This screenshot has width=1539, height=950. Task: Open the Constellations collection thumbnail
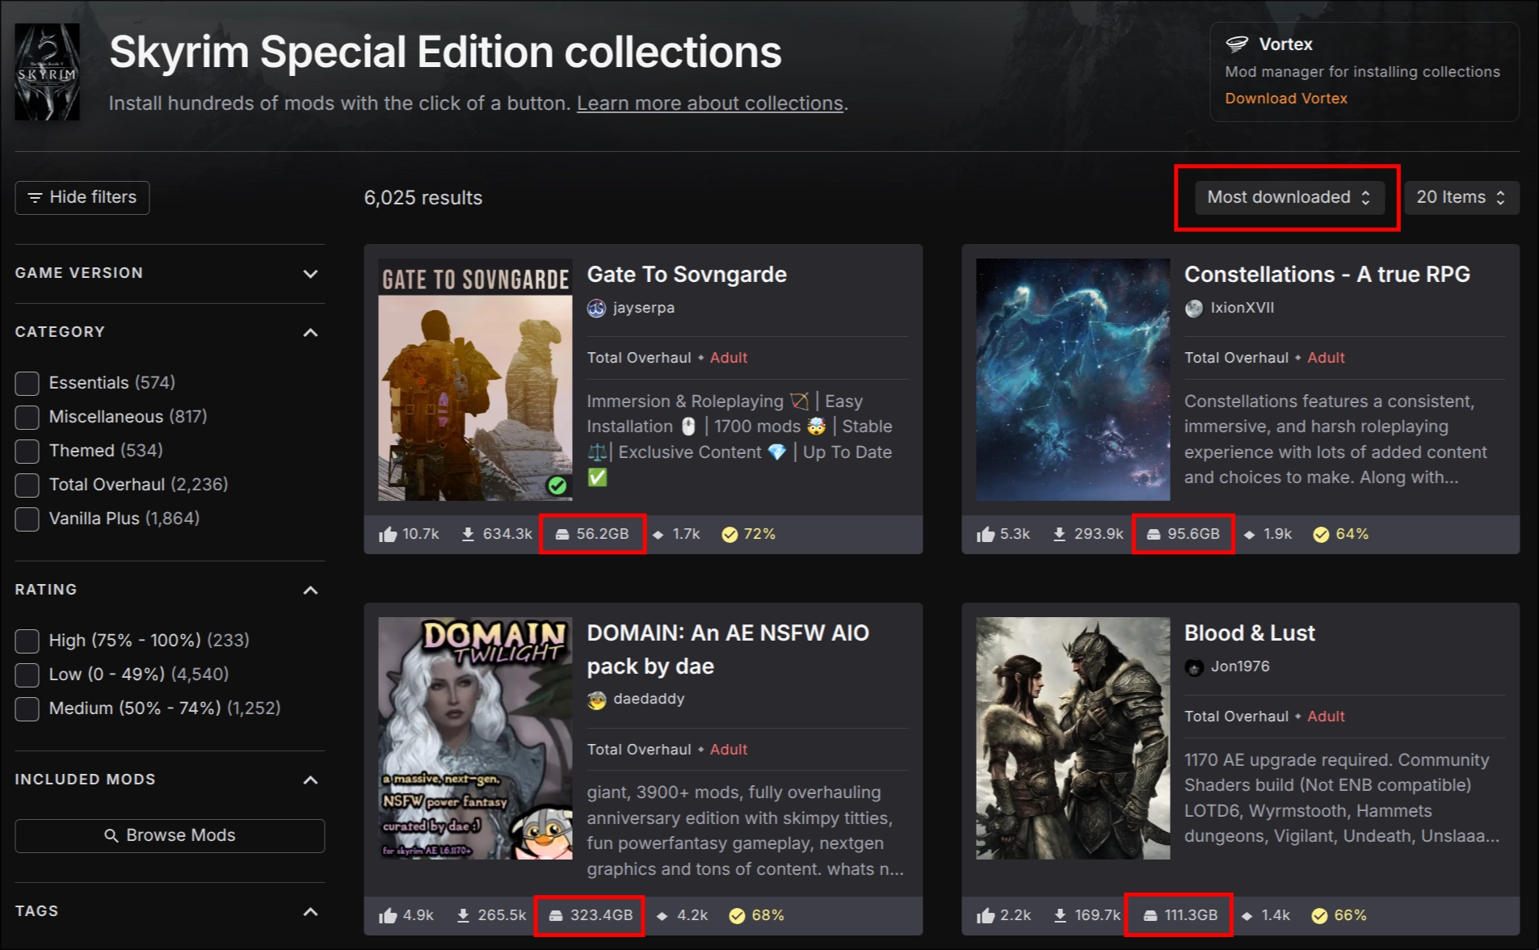coord(1072,380)
